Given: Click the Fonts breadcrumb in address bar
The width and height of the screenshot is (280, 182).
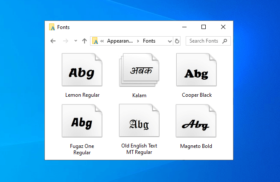Looking at the screenshot, I should (x=149, y=41).
